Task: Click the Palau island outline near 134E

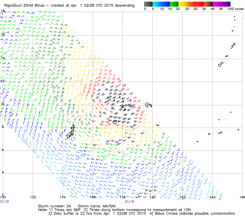Action: pos(70,132)
